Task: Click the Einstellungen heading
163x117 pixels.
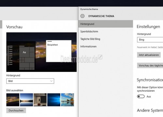Action: point(148,27)
